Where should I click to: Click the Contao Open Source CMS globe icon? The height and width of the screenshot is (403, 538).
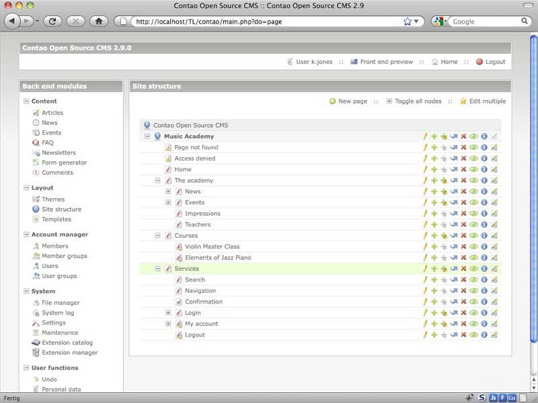coord(147,125)
